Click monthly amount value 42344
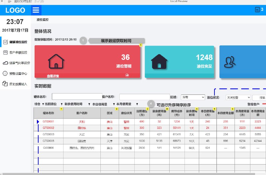The width and height of the screenshot is (266, 175). (258, 141)
